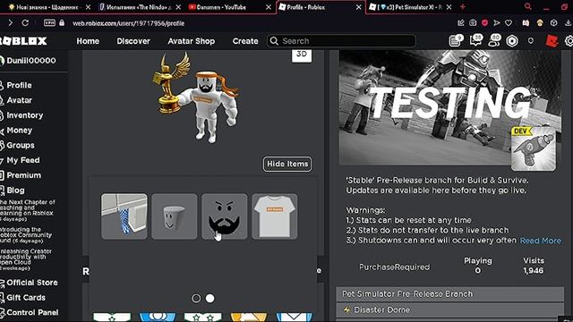The height and width of the screenshot is (322, 573).
Task: Open the white t-shirt item thumbnail
Action: point(275,216)
